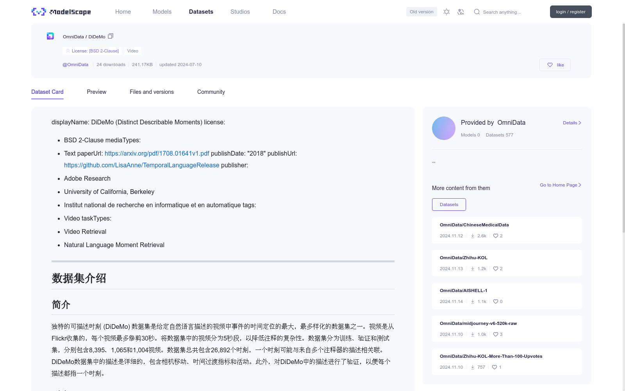Copy dataset name OmniData/DiDeMo icon
625x391 pixels.
(111, 36)
